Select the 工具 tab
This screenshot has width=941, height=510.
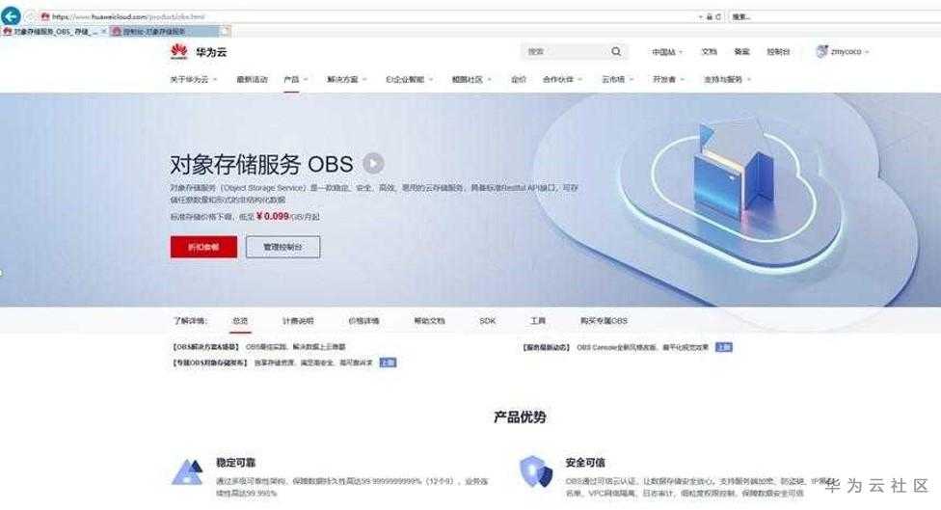pyautogui.click(x=538, y=321)
